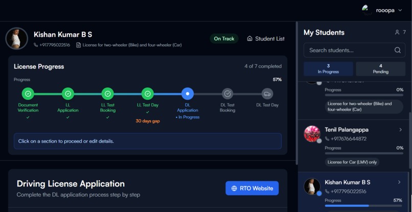This screenshot has width=412, height=212.
Task: Click the 'License for Car (LMV) only' tag
Action: 352,162
